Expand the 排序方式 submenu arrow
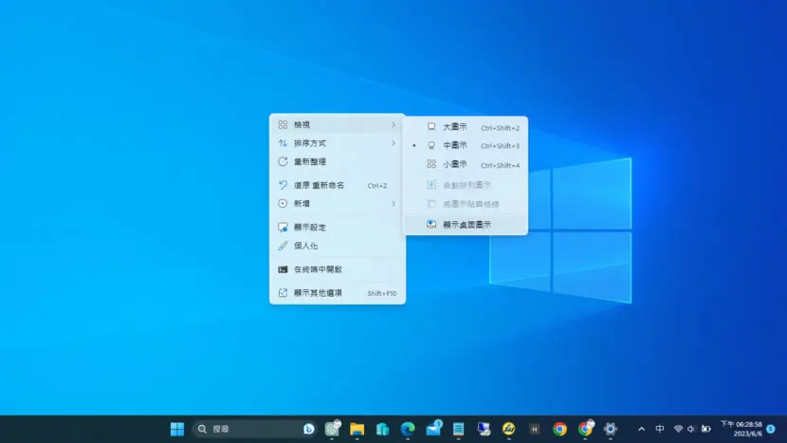 393,143
